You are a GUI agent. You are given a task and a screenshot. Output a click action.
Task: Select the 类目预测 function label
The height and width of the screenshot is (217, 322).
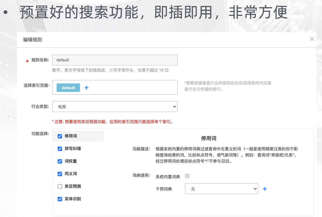pyautogui.click(x=73, y=186)
